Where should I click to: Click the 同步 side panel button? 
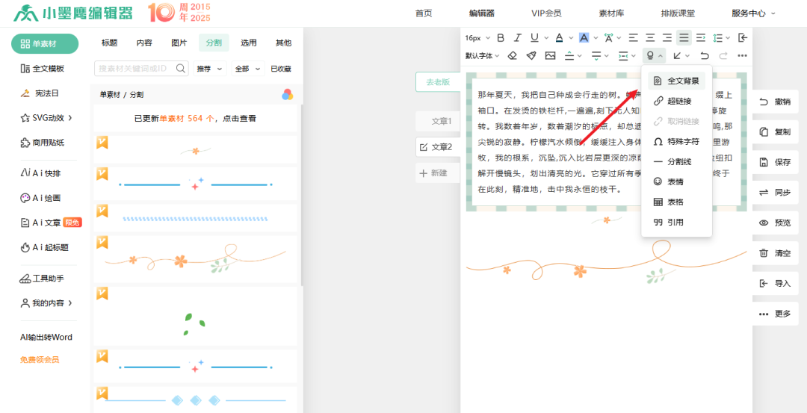(776, 193)
